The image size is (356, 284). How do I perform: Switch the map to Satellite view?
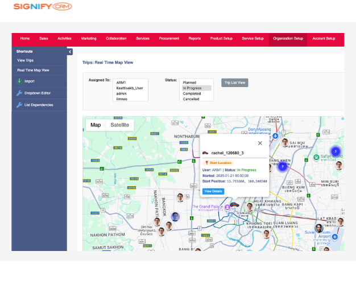(119, 125)
